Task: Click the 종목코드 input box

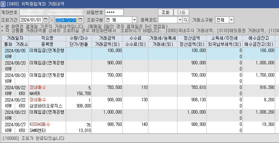Action: pyautogui.click(x=168, y=20)
